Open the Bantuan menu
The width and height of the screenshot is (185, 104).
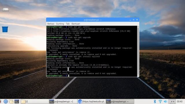click(76, 24)
